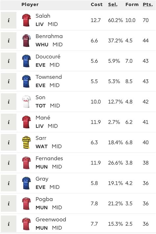This screenshot has height=234, width=156.
Task: Select the Greenwood player name
Action: tap(51, 220)
